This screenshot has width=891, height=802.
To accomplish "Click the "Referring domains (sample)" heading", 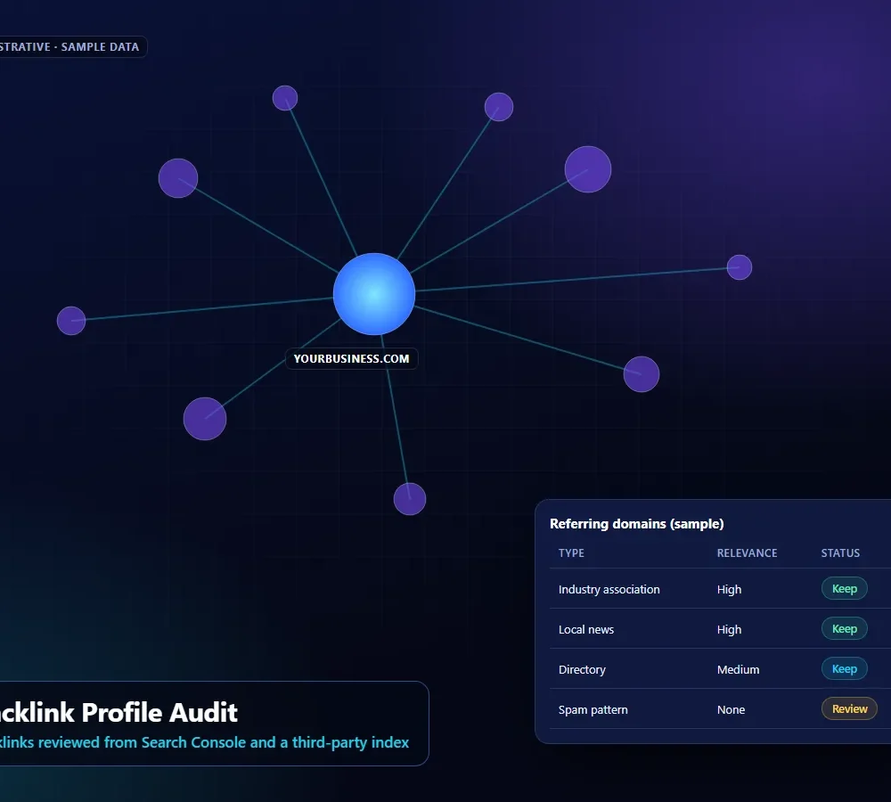I will point(636,523).
